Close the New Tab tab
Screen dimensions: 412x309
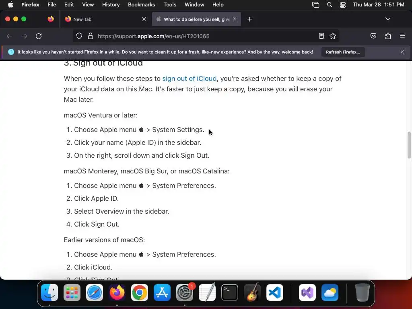click(x=144, y=19)
